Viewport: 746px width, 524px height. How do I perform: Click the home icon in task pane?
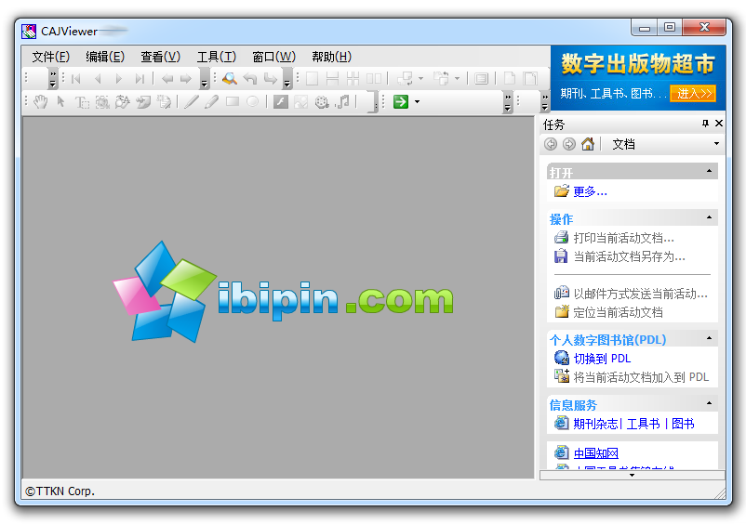[588, 143]
